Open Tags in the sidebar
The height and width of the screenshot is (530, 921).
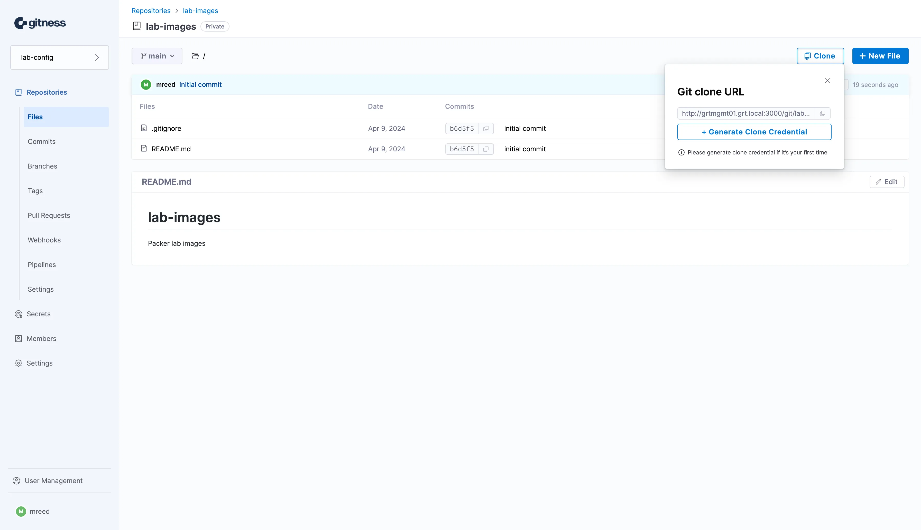35,191
